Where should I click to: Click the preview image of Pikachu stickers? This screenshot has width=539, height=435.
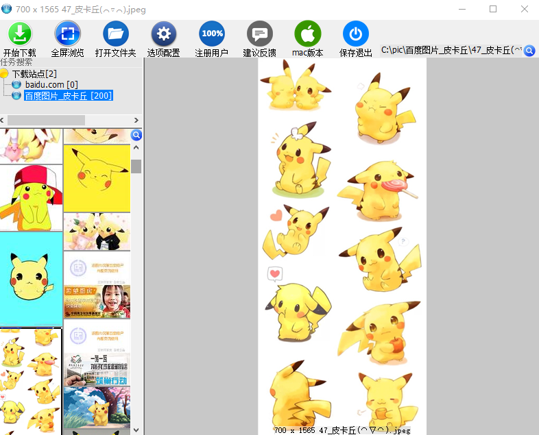pos(342,247)
